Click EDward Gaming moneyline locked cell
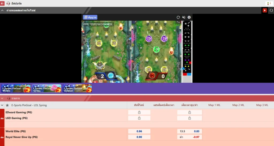The image size is (274, 146). [x=139, y=112]
